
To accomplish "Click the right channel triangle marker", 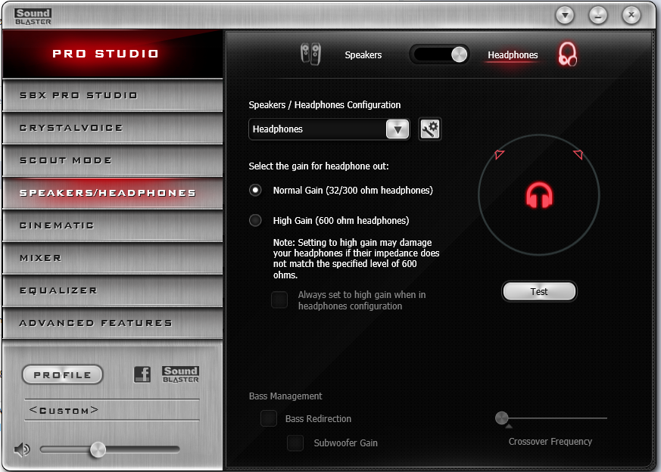I will pyautogui.click(x=578, y=154).
